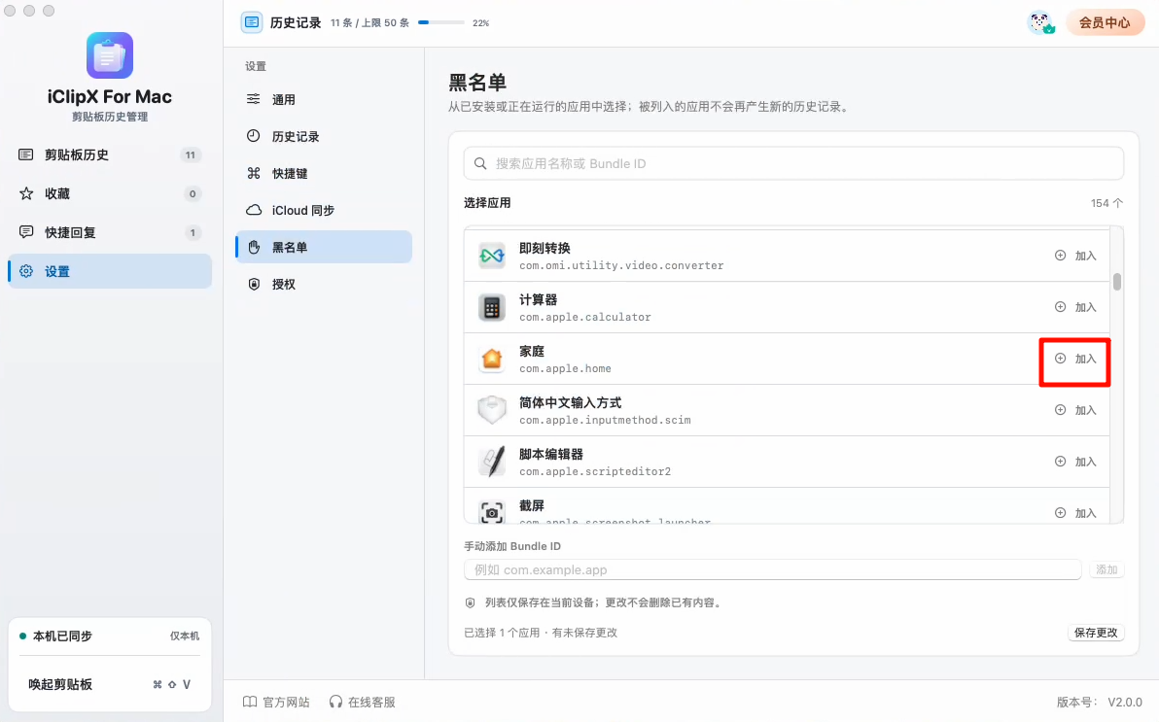Image resolution: width=1159 pixels, height=722 pixels.
Task: Open the 官方网站 link
Action: 277,702
